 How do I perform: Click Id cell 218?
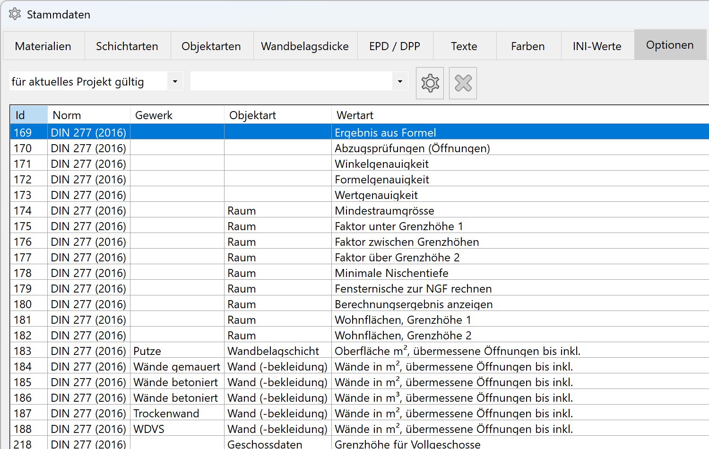click(29, 443)
